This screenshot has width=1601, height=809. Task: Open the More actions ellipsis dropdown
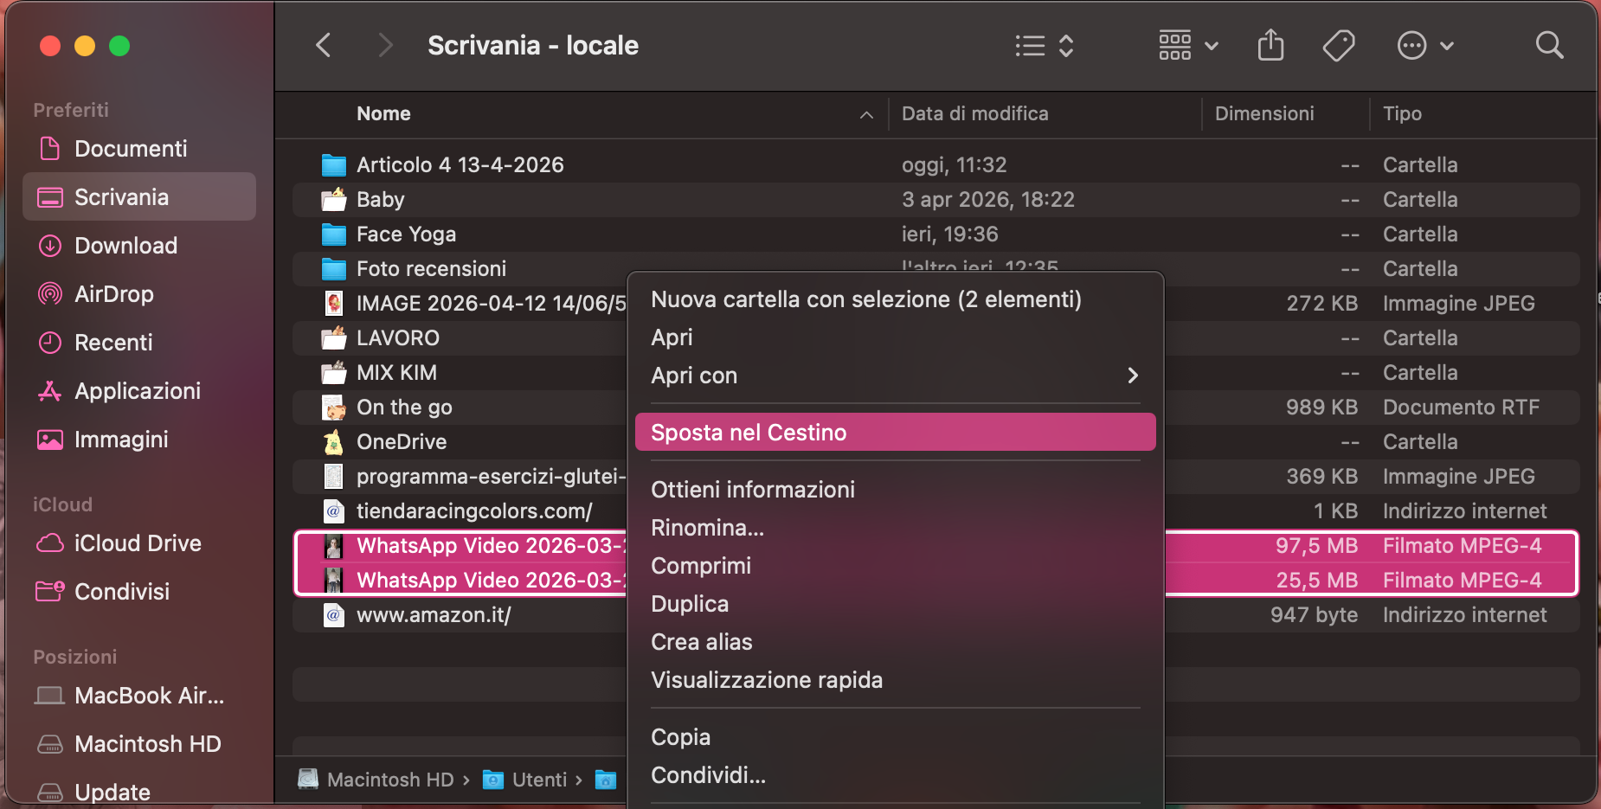click(1424, 45)
